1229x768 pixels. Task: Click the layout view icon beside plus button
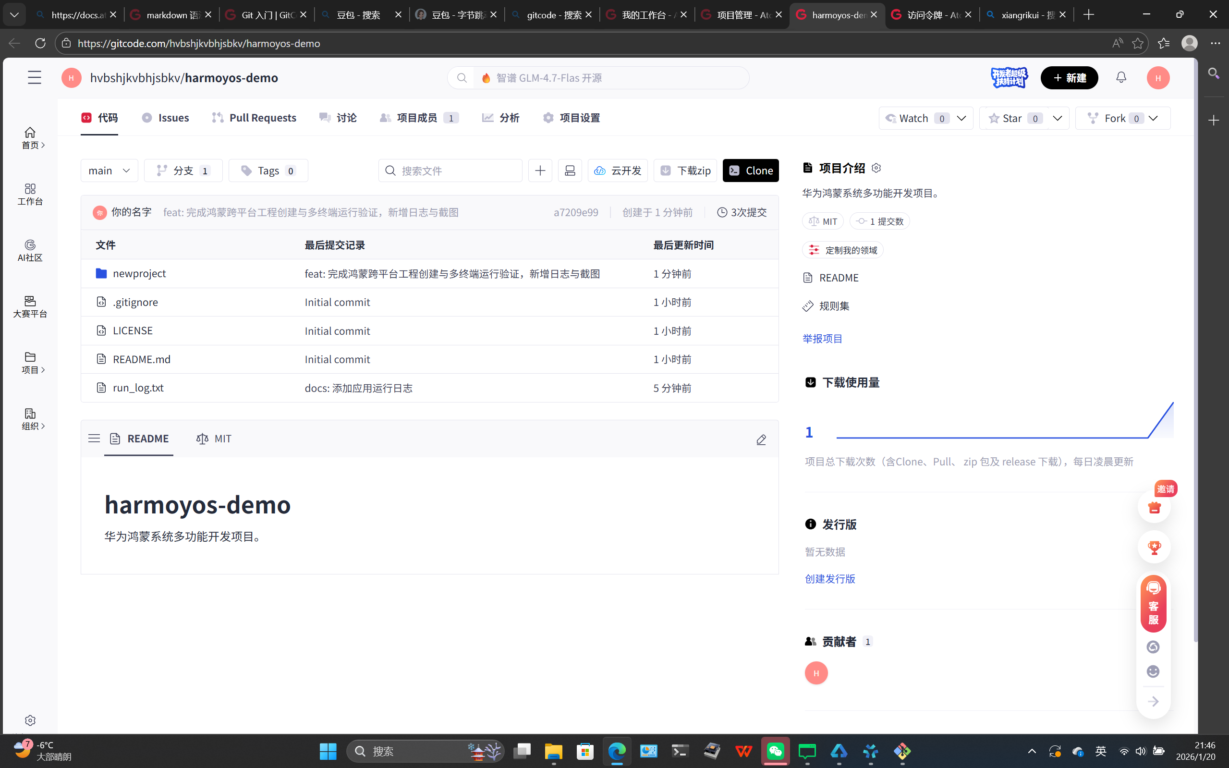[x=570, y=171]
